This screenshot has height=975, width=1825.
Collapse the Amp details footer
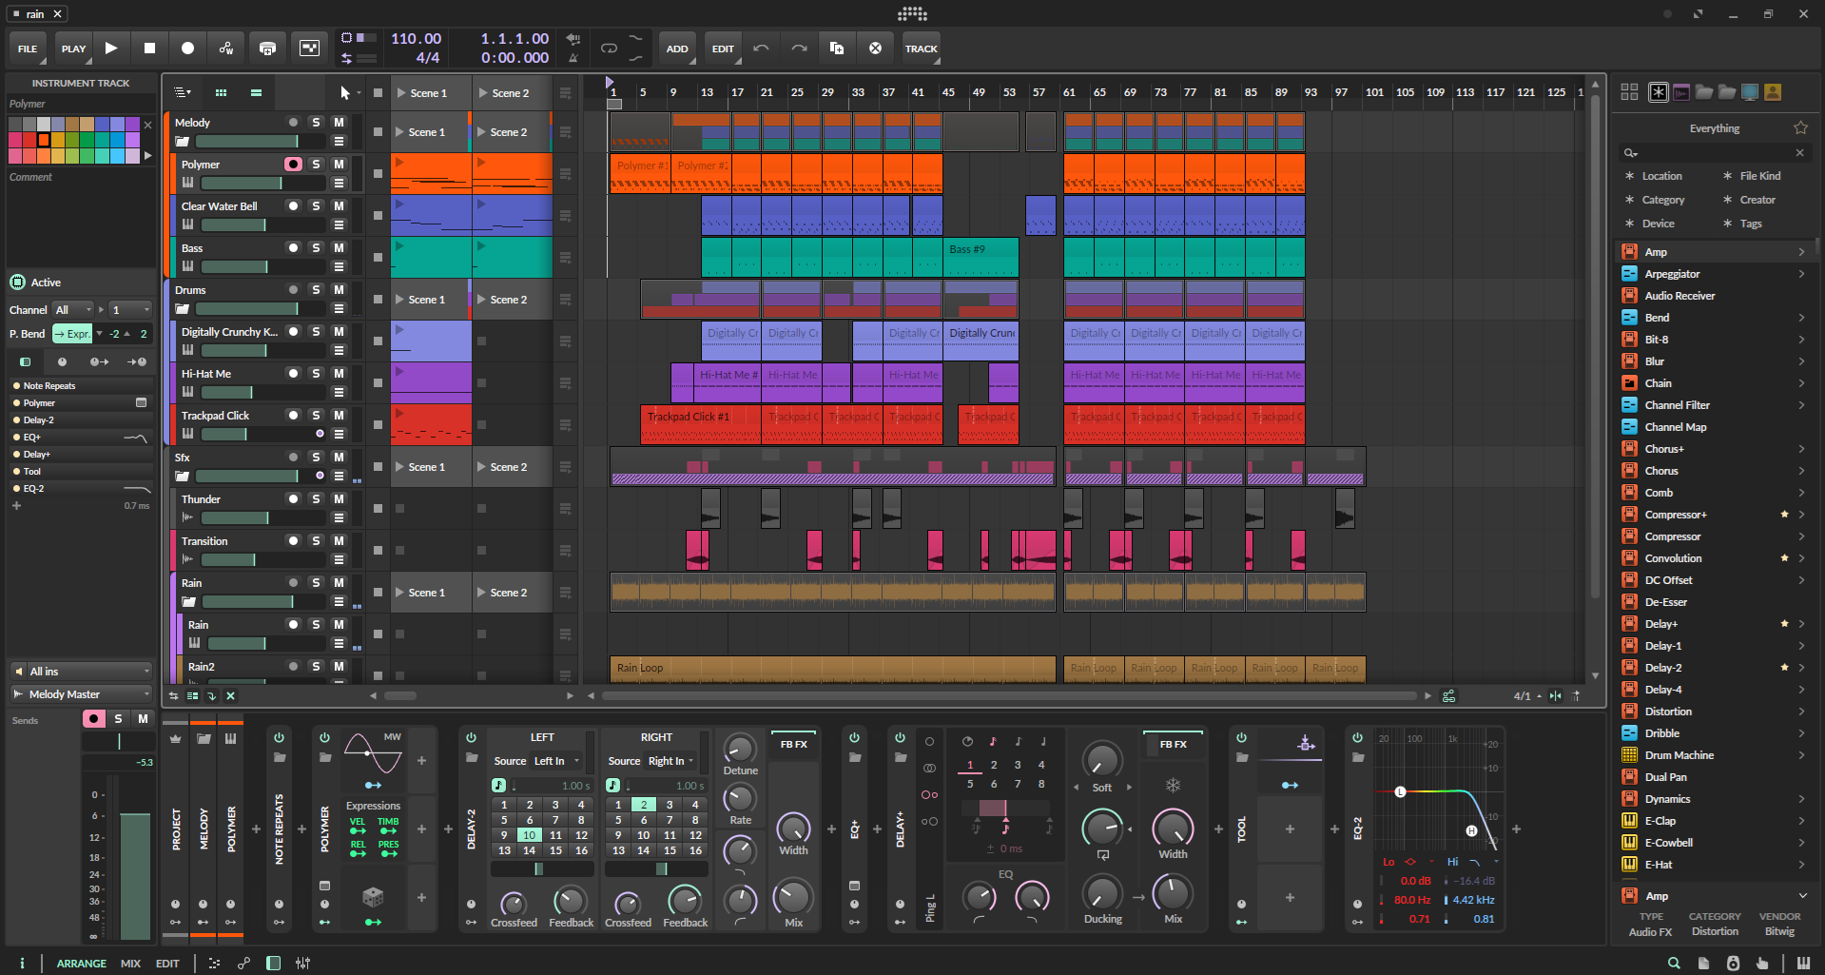coord(1802,895)
